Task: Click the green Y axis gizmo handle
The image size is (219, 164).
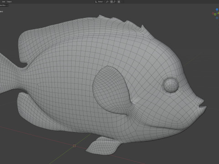Action: point(215,14)
